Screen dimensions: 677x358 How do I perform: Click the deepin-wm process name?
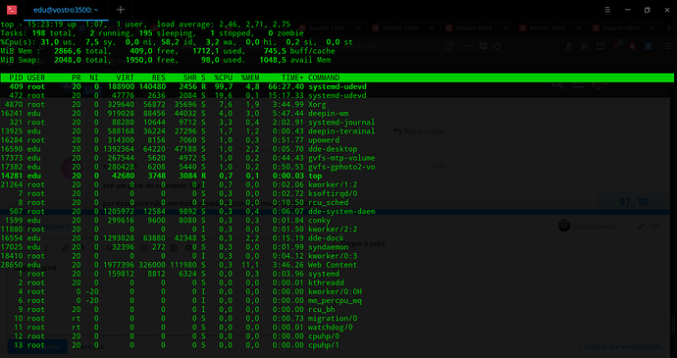[328, 114]
